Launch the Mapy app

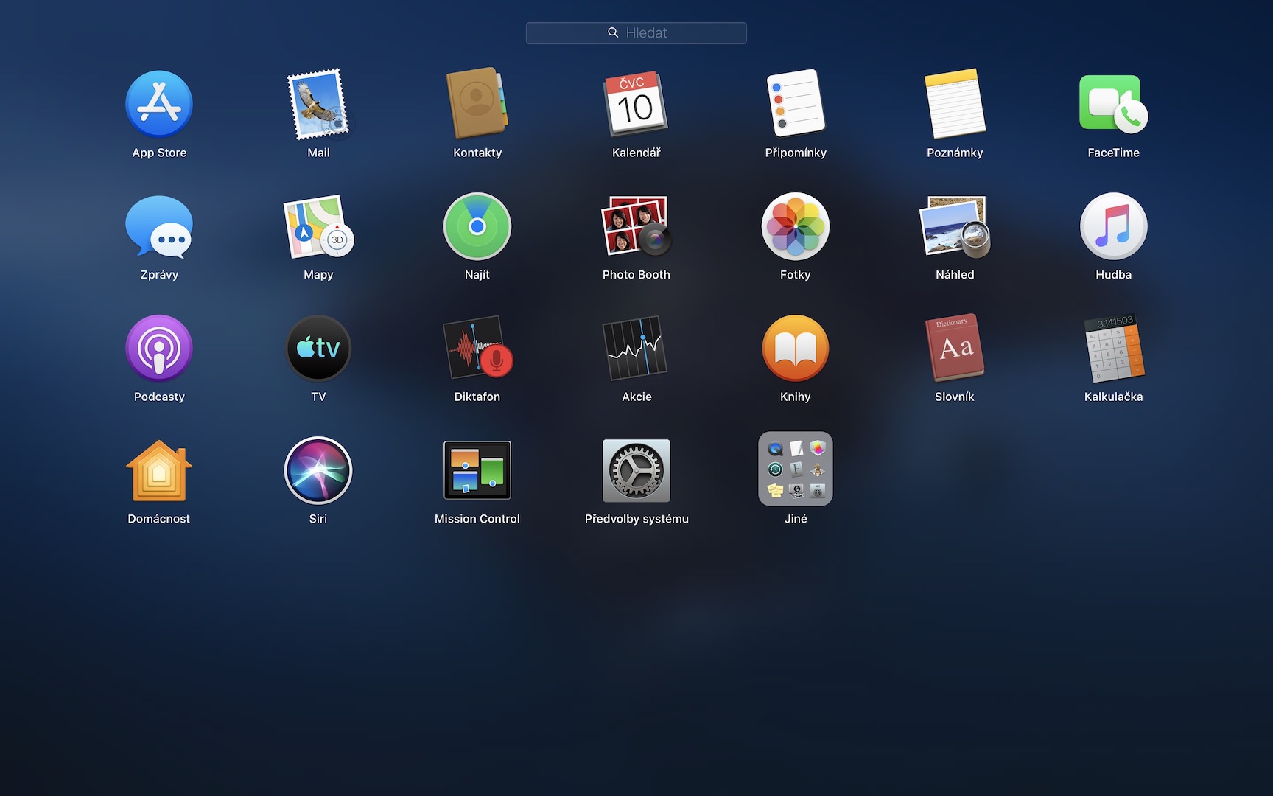(x=318, y=226)
